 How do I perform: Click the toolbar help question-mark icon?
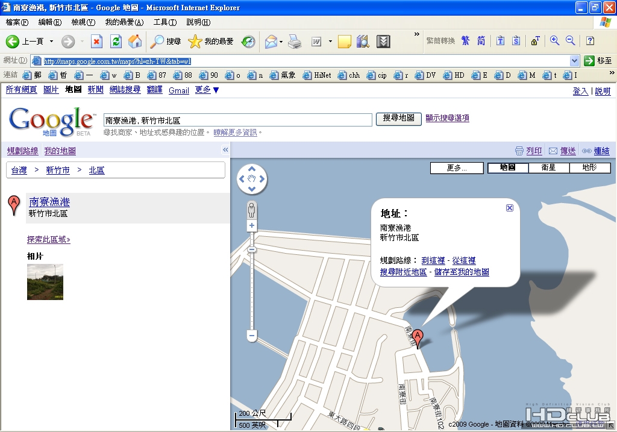[590, 40]
